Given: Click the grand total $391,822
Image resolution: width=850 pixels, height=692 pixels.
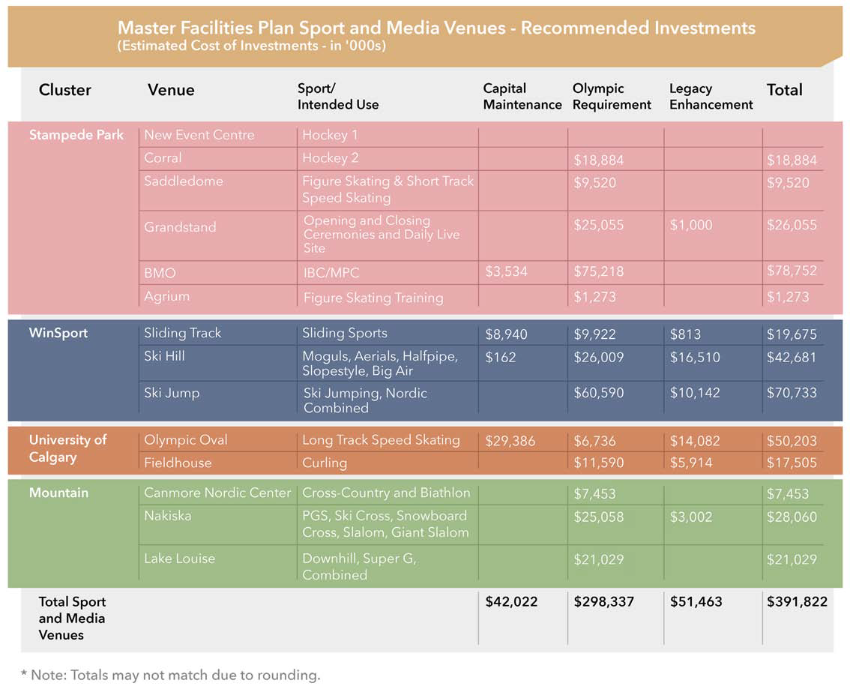Looking at the screenshot, I should coord(797,601).
